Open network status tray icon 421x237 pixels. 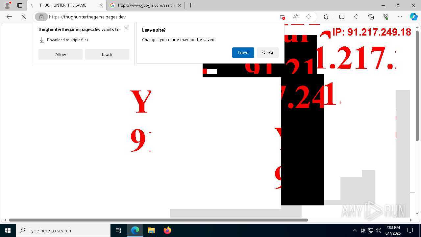pyautogui.click(x=371, y=230)
